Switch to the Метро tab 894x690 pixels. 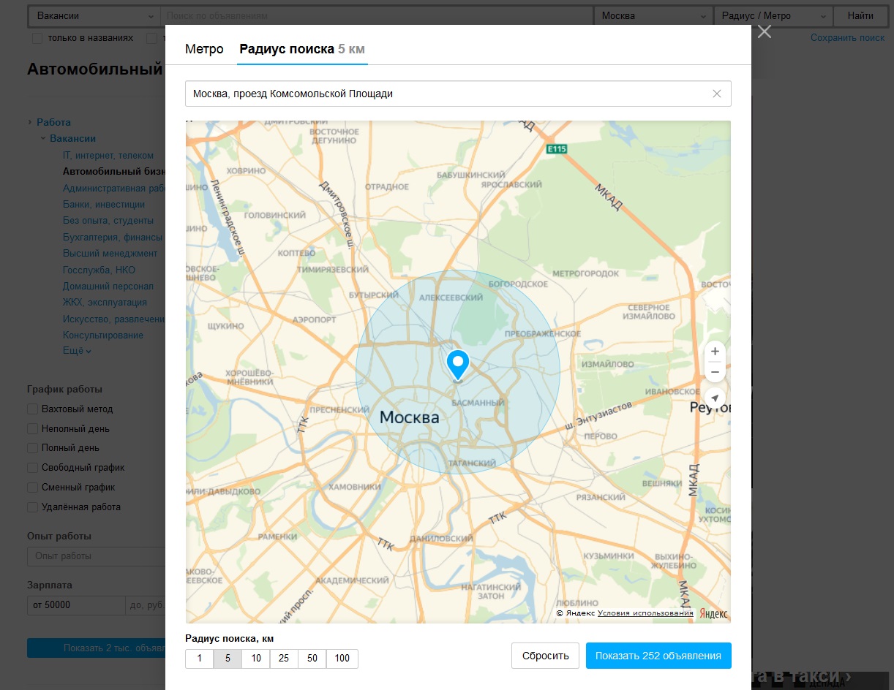204,49
